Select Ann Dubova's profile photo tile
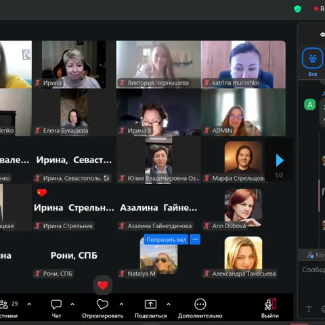The image size is (325, 325). pos(243,208)
